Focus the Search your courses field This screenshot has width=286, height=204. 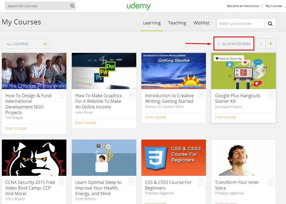point(241,23)
